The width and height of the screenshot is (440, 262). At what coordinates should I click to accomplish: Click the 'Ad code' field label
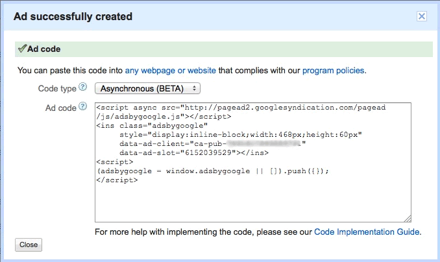[61, 108]
